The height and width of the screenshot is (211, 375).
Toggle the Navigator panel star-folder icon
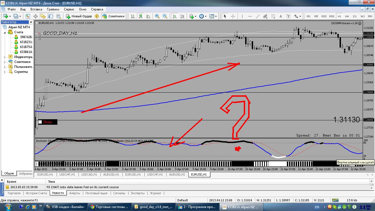(43, 16)
